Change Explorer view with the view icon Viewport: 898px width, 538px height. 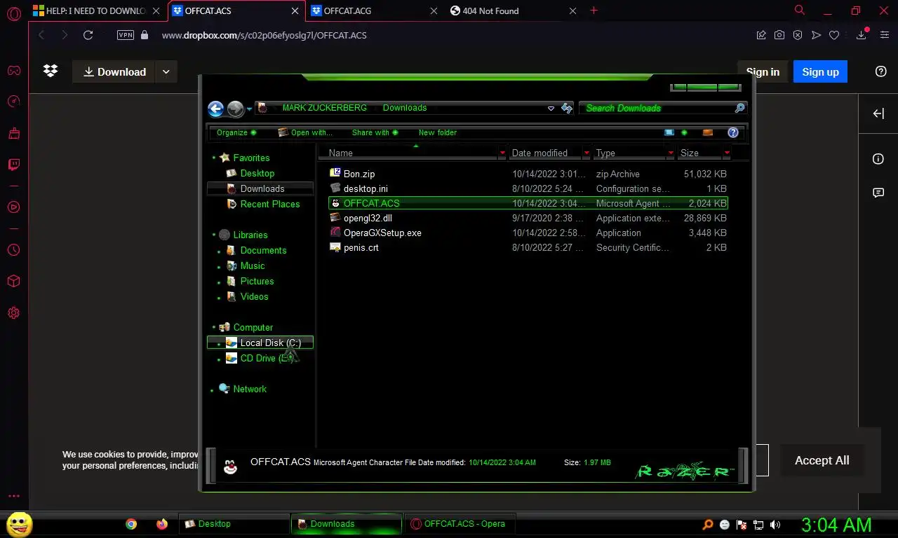669,132
